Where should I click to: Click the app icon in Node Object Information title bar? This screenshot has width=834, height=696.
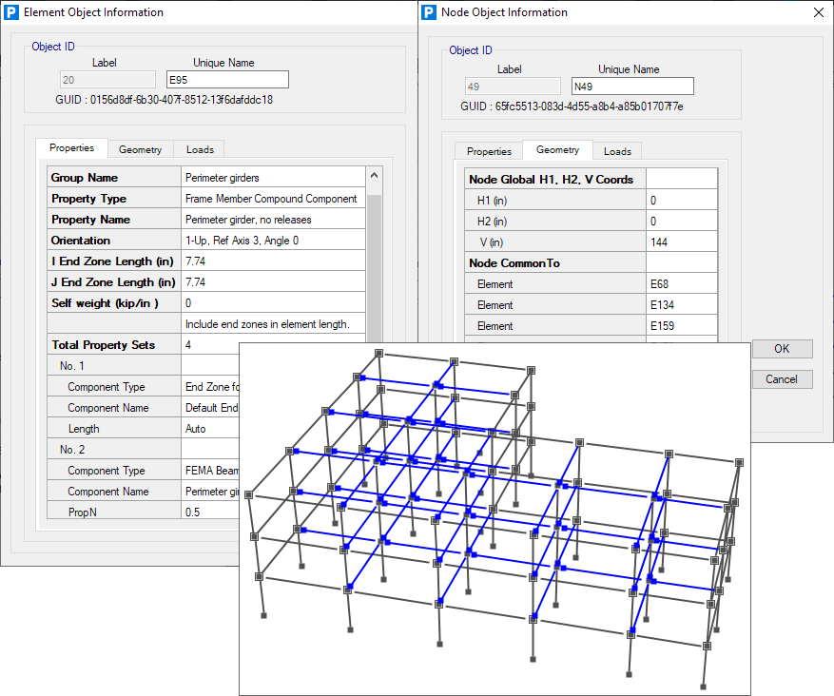coord(428,12)
